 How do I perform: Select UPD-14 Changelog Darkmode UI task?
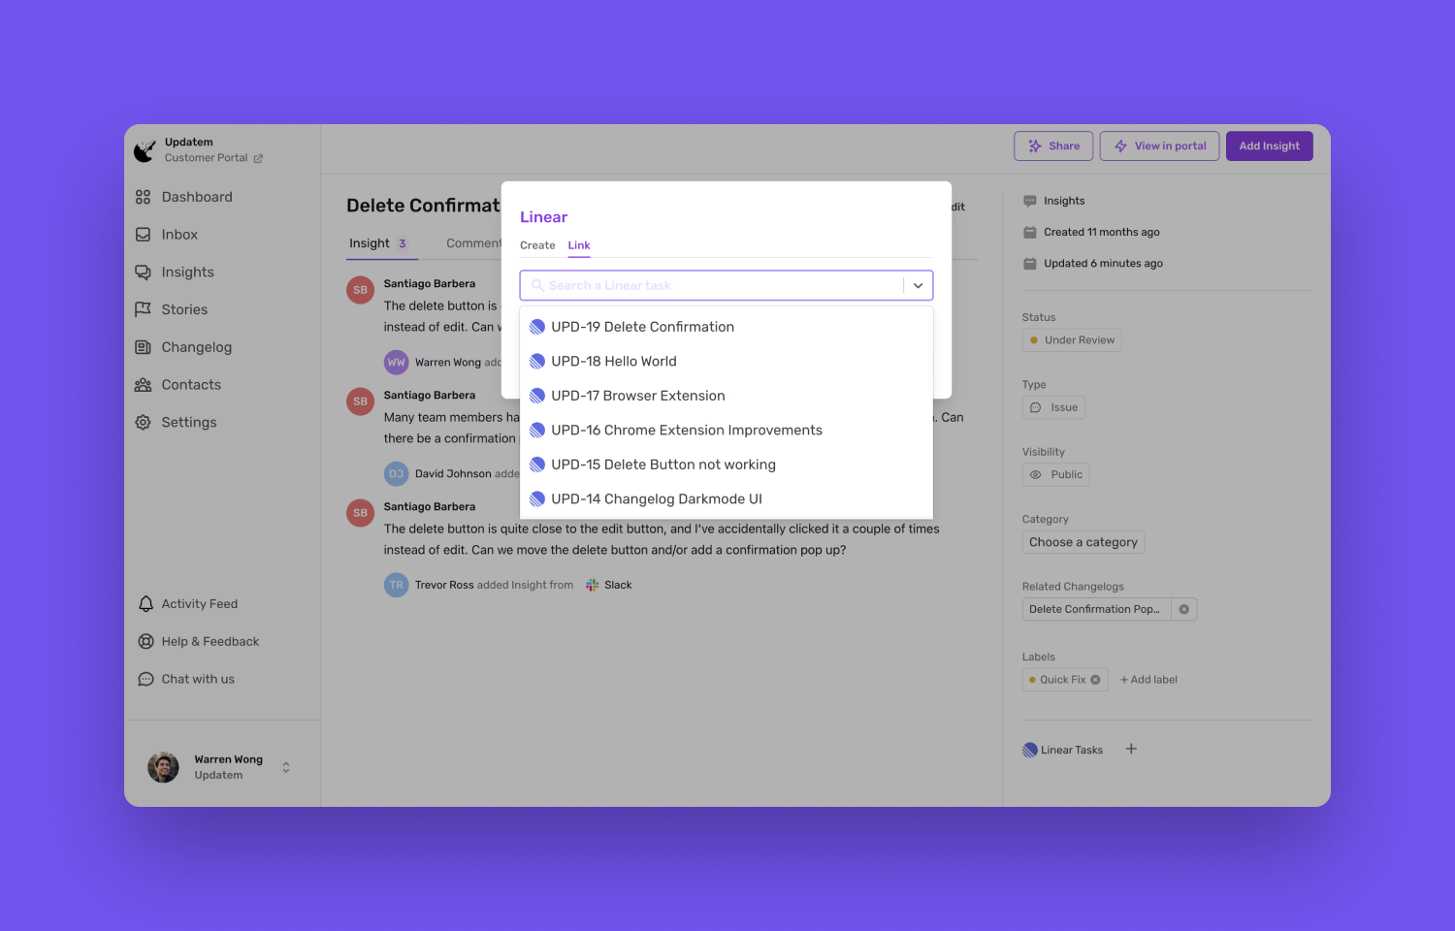[727, 499]
